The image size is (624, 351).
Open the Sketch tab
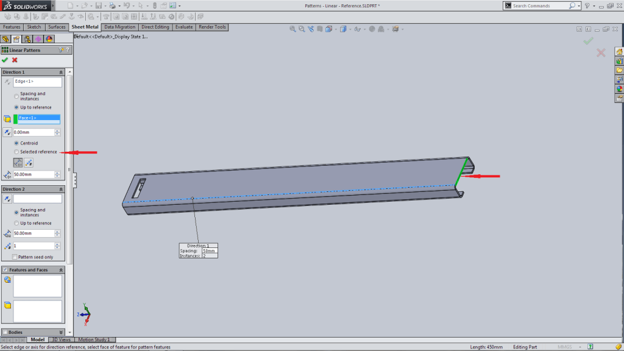[34, 27]
